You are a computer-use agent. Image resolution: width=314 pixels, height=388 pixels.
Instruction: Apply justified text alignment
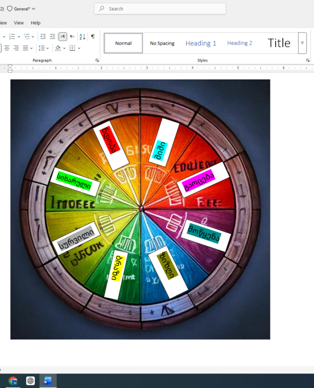pos(25,48)
